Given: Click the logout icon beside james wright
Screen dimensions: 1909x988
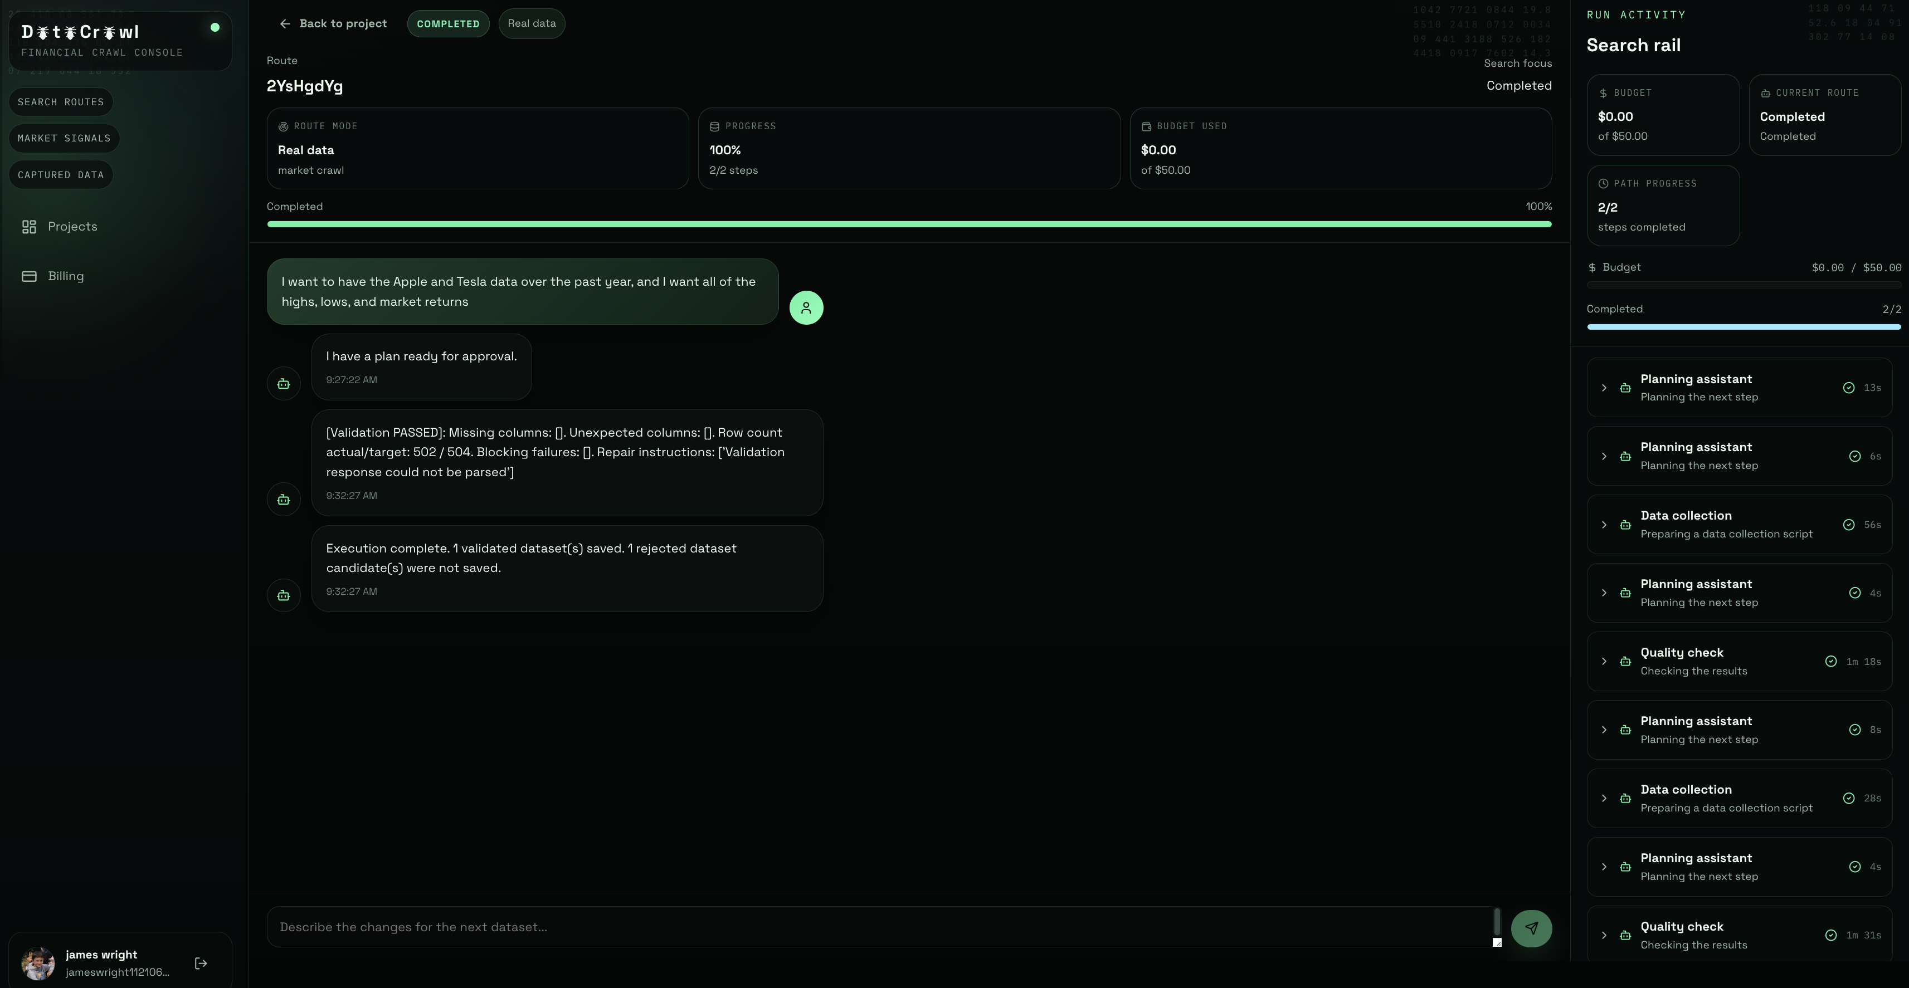Looking at the screenshot, I should tap(201, 963).
